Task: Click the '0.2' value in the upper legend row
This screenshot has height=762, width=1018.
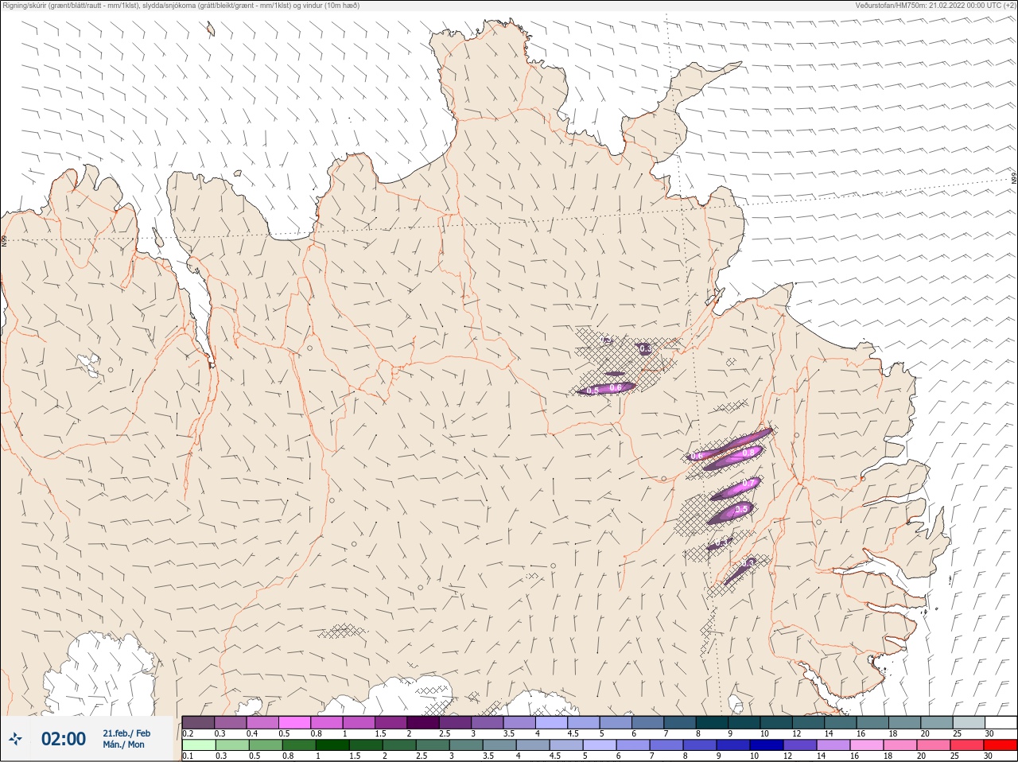Action: pyautogui.click(x=188, y=733)
